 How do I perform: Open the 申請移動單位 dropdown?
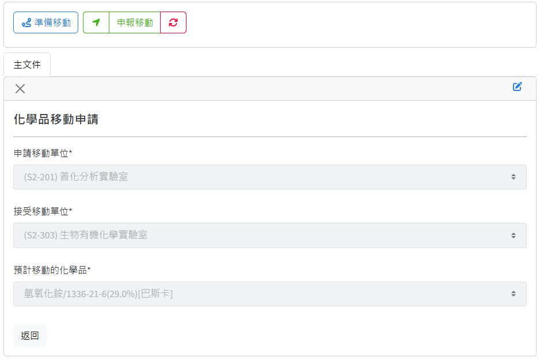[x=270, y=177]
